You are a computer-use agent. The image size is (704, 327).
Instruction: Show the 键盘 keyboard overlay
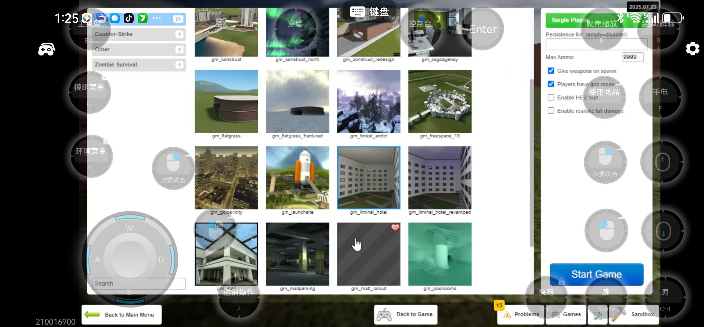[369, 12]
